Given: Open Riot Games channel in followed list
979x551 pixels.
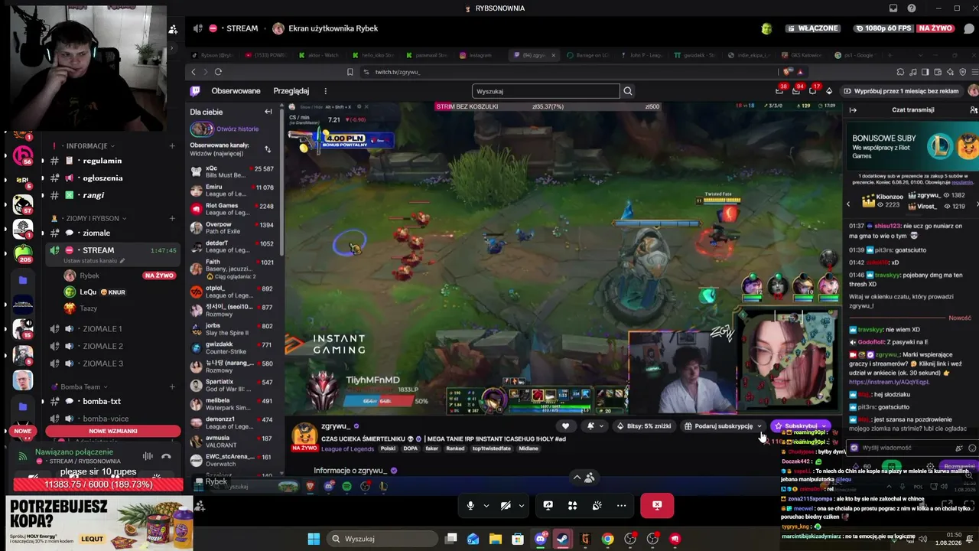Looking at the screenshot, I should 233,209.
